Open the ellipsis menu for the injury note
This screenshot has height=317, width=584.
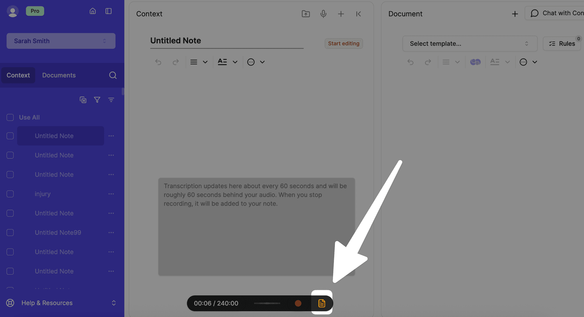[111, 194]
